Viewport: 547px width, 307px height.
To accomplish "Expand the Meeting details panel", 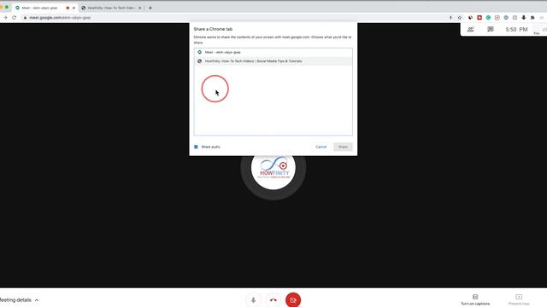I will tap(19, 300).
